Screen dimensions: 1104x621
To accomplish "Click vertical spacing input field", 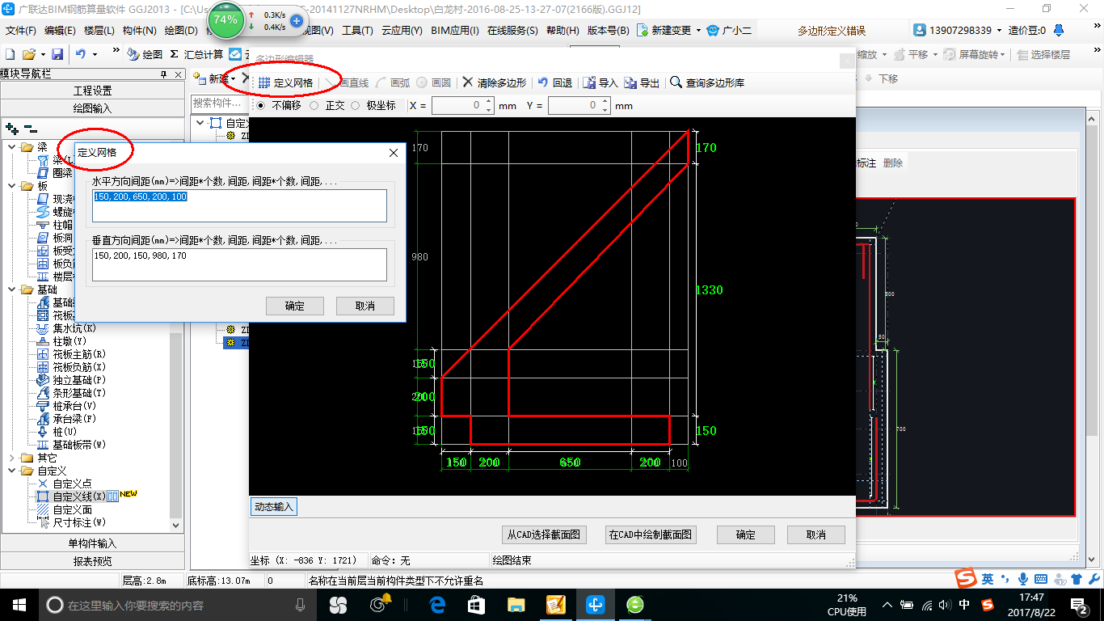I will (240, 264).
